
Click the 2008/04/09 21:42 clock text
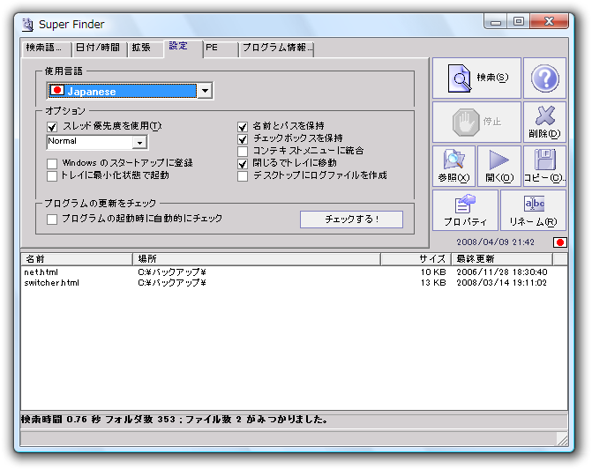tap(495, 242)
